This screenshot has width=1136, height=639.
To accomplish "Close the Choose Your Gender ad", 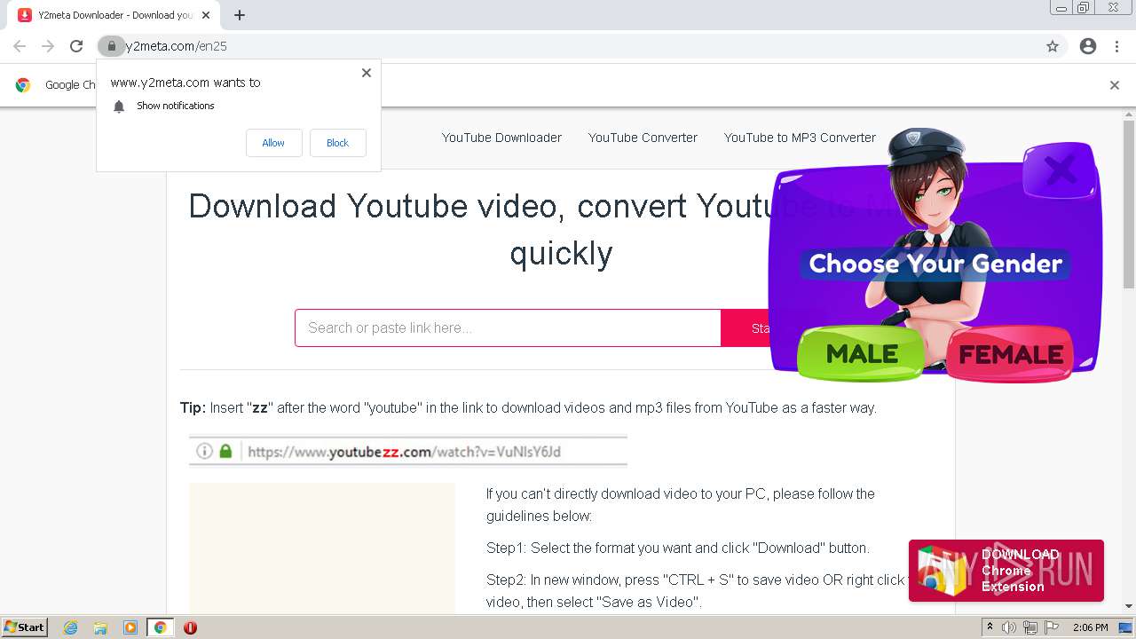I will click(1060, 169).
